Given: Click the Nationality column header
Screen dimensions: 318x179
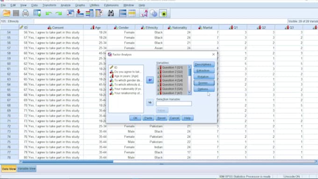Looking at the screenshot, I should pos(177,28).
